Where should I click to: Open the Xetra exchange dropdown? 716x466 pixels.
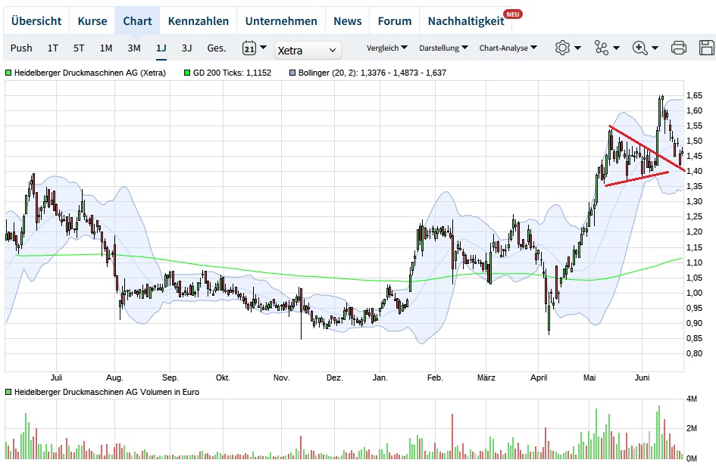click(308, 50)
